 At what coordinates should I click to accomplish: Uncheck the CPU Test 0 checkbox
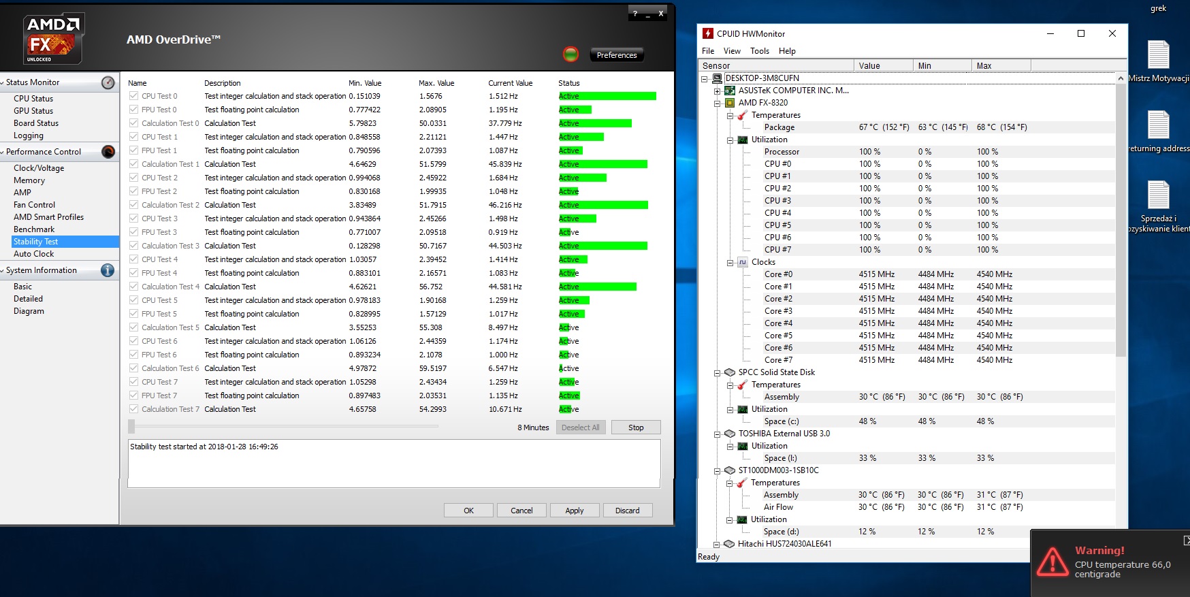click(x=134, y=96)
